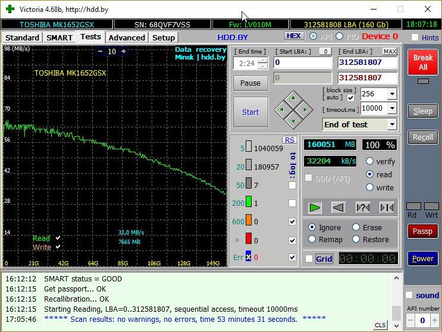Viewport: 442px width, 332px height.
Task: Select the API radio button
Action: click(313, 36)
